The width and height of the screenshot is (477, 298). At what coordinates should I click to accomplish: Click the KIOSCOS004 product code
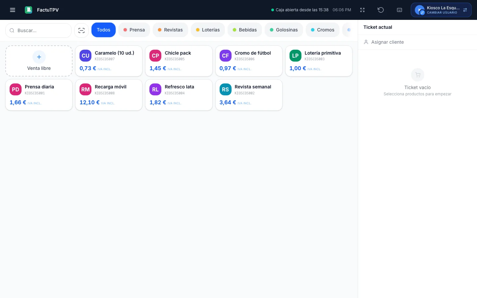(x=175, y=93)
